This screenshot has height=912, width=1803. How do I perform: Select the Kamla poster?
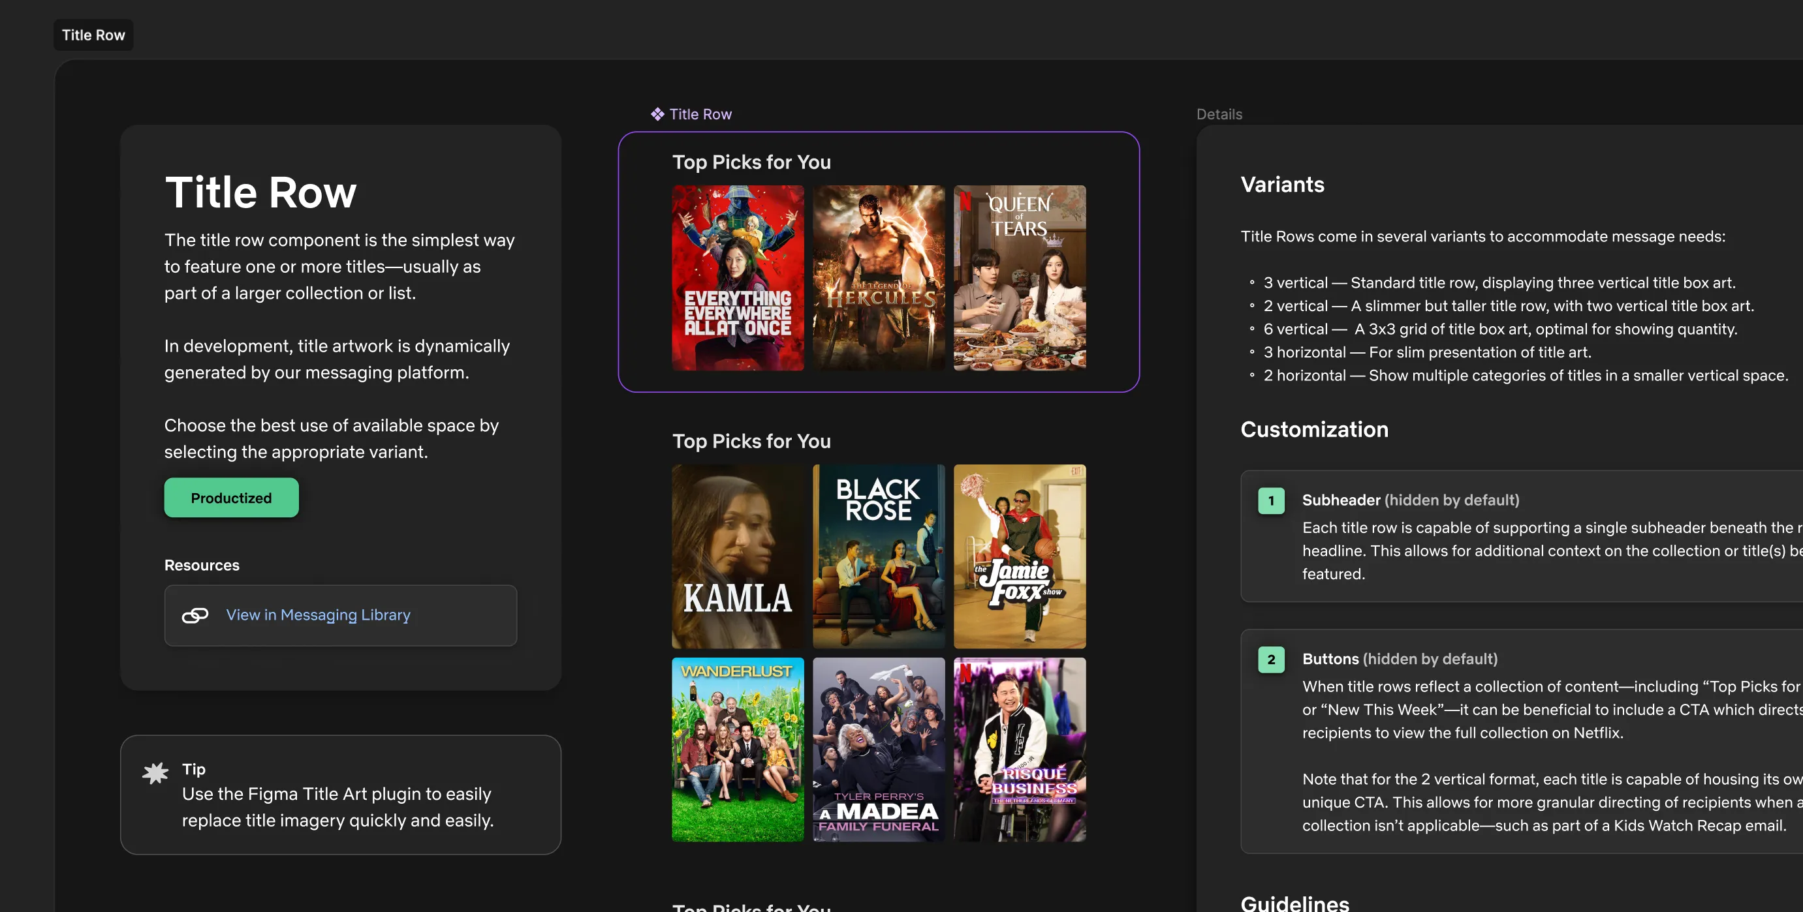[738, 556]
